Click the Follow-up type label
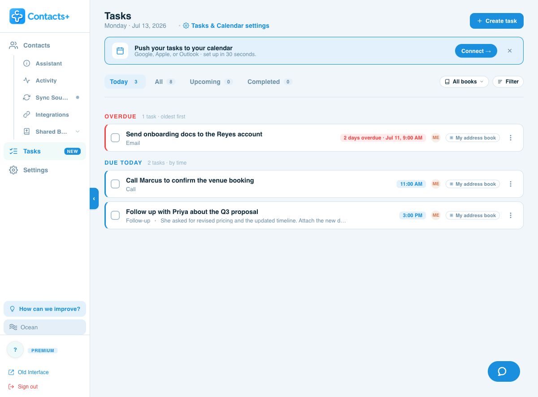Image resolution: width=538 pixels, height=397 pixels. click(138, 221)
